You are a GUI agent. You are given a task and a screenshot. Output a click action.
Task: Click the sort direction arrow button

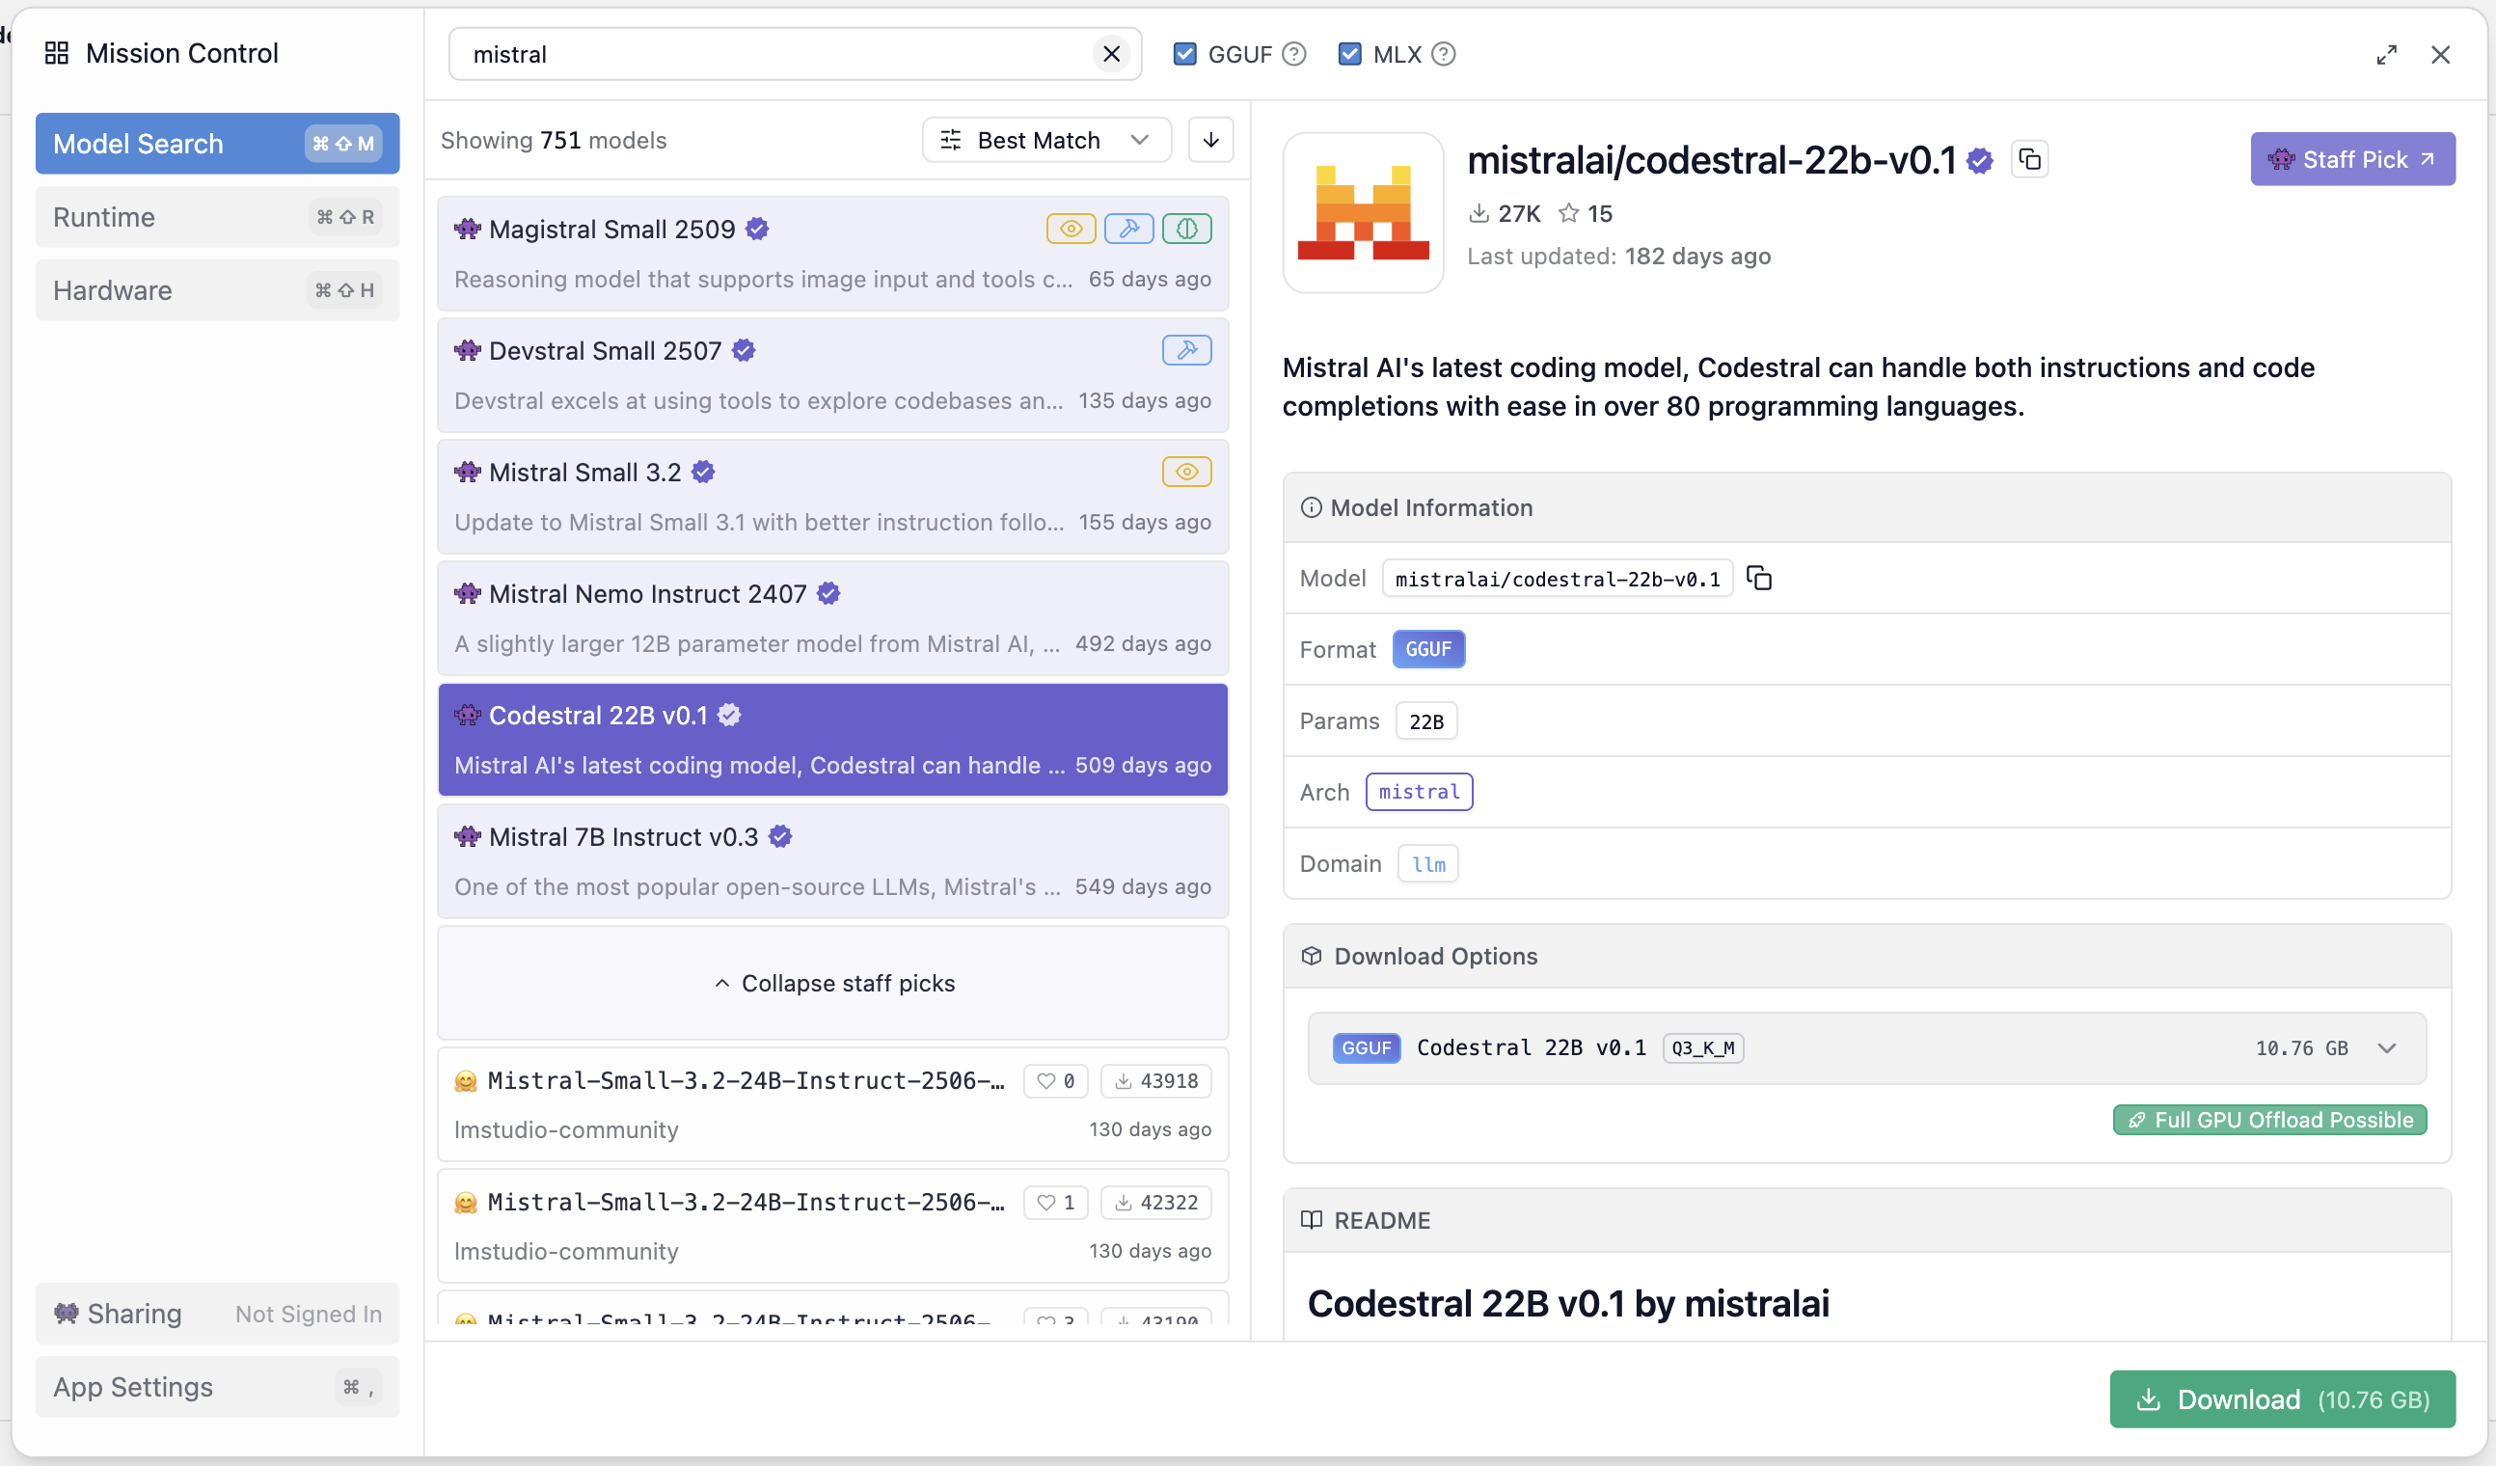pos(1210,140)
